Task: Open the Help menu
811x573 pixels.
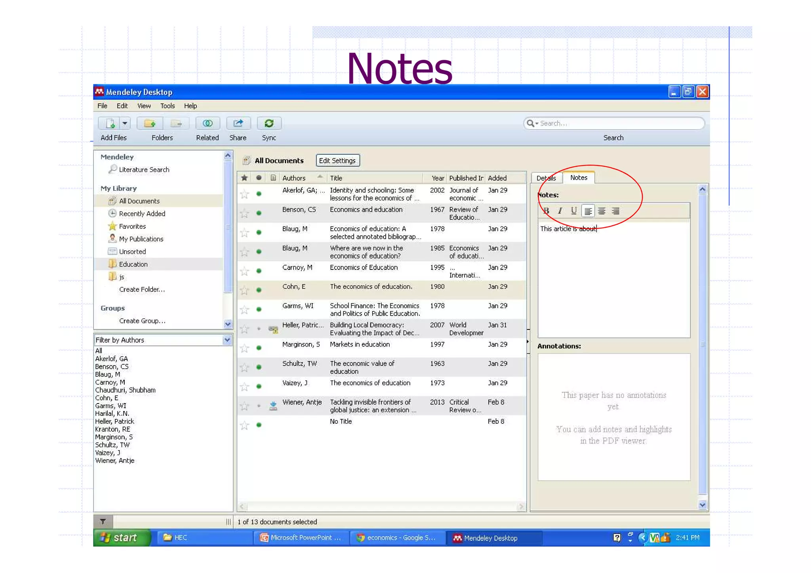Action: [x=190, y=106]
